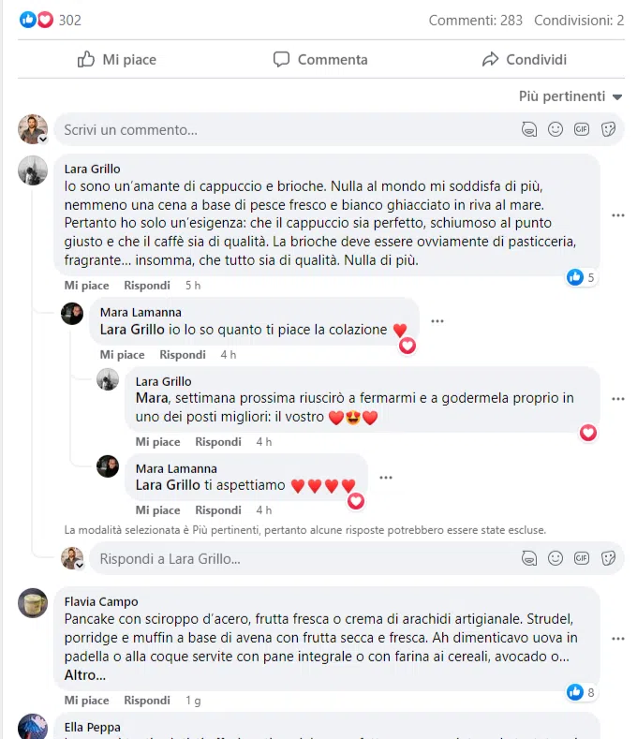Open GIF picker in reply to Lara Grillo box
This screenshot has height=739, width=637.
pyautogui.click(x=582, y=558)
